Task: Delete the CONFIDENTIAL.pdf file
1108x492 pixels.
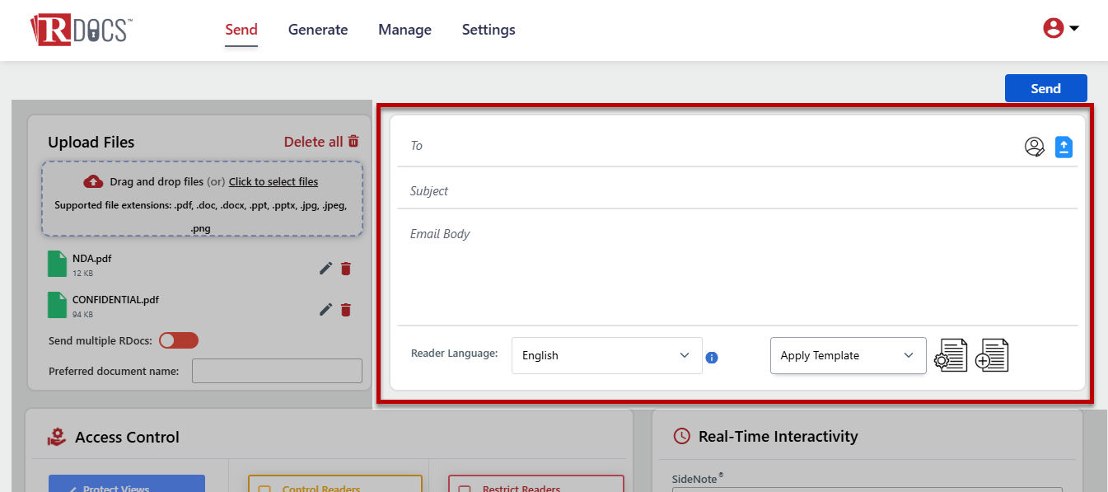Action: click(x=346, y=309)
